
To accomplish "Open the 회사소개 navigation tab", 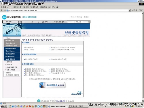I will tap(9, 22).
